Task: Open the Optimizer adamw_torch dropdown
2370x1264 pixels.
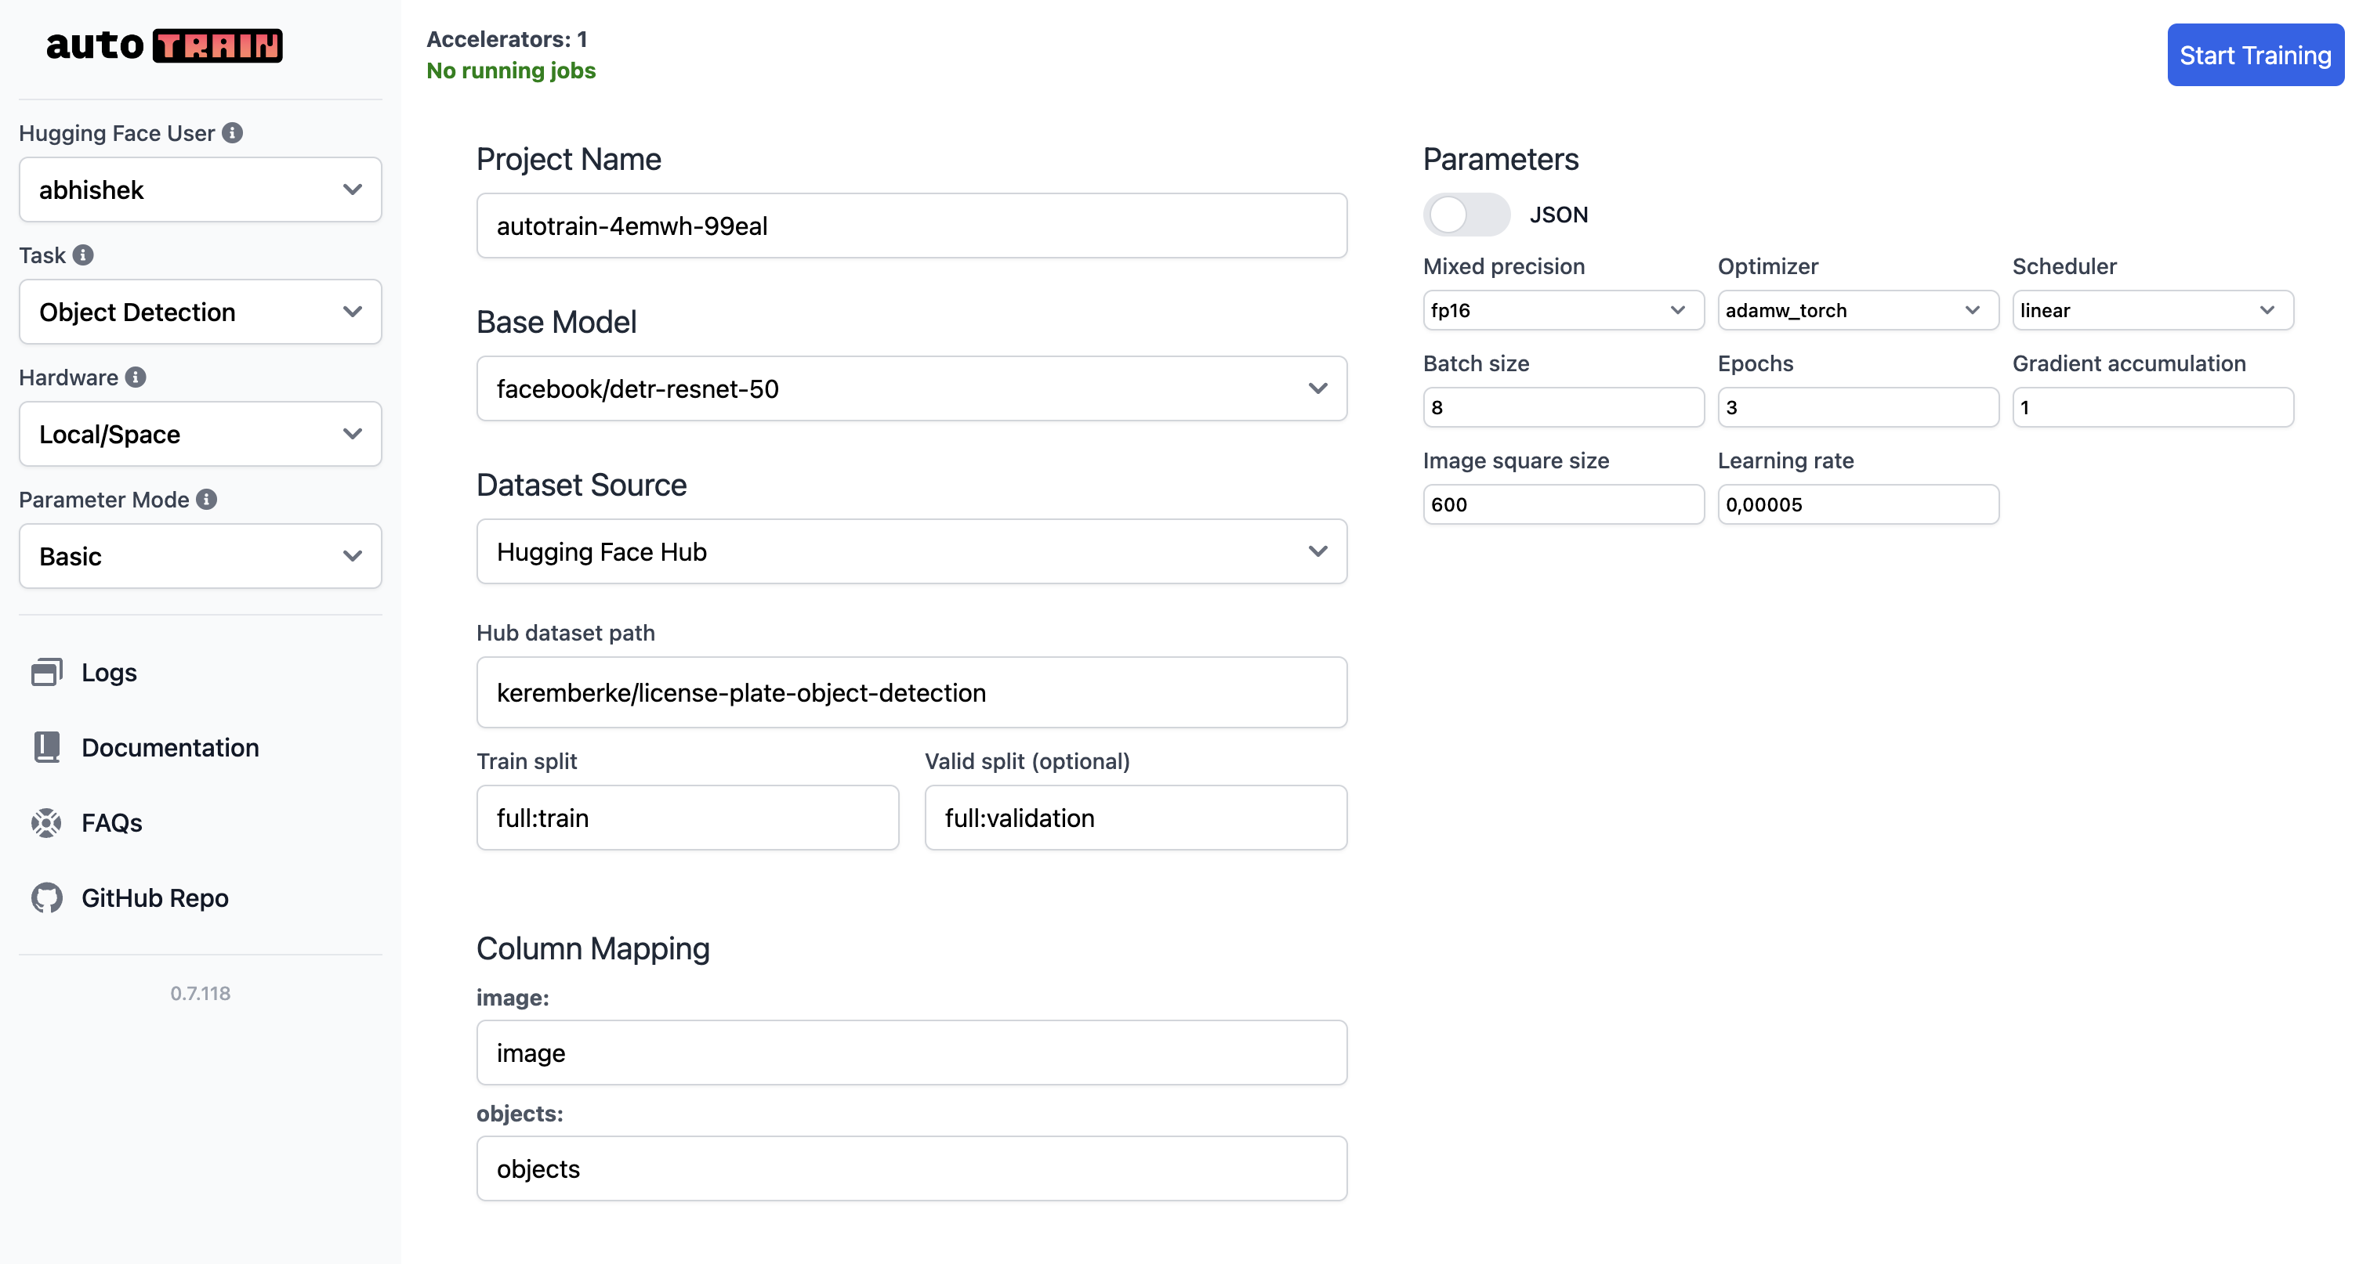Action: (x=1857, y=311)
